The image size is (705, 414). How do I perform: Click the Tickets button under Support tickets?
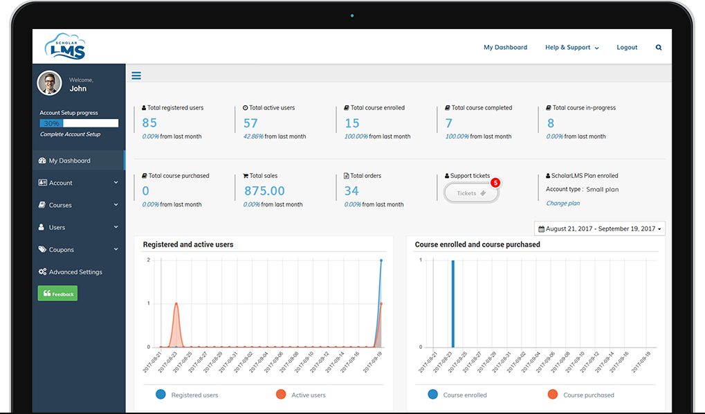[x=470, y=193]
